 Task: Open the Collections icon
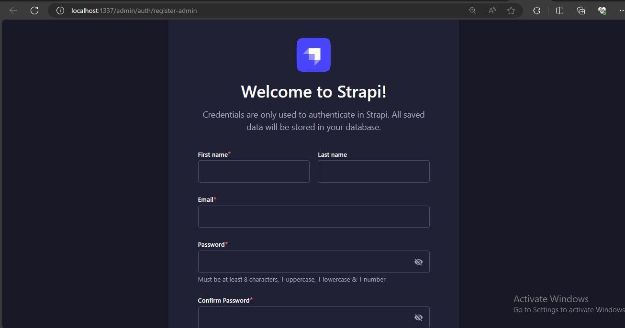(580, 10)
